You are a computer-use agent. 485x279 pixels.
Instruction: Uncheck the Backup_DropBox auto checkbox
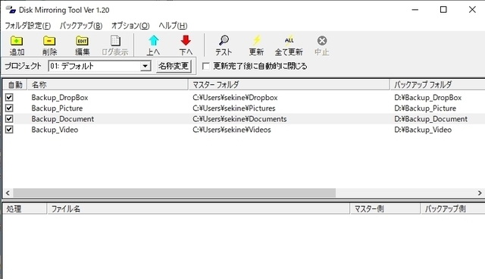tap(9, 98)
